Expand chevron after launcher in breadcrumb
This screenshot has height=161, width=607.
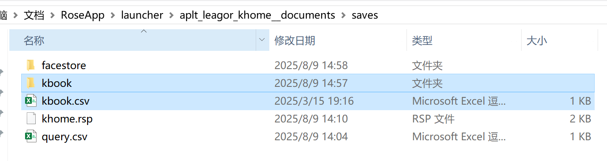[171, 15]
